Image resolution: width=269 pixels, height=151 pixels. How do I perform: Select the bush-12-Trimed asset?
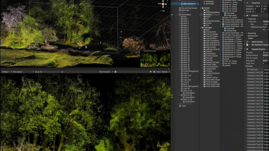coord(231,9)
